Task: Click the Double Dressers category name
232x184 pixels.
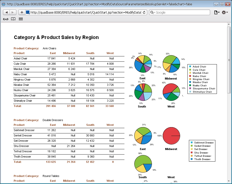Action: (53, 120)
